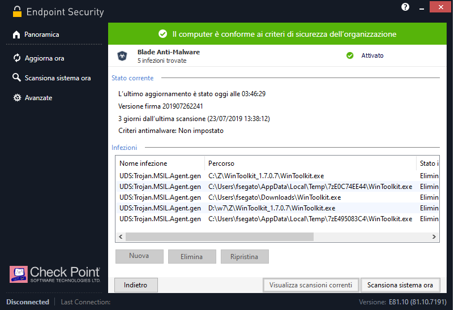Click the Avanzate gear icon
454x310 pixels.
[x=17, y=97]
